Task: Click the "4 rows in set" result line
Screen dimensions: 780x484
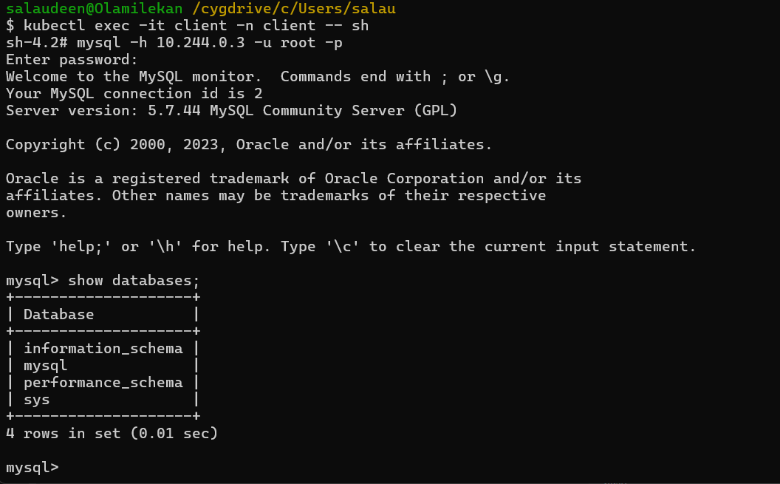Action: click(x=112, y=433)
